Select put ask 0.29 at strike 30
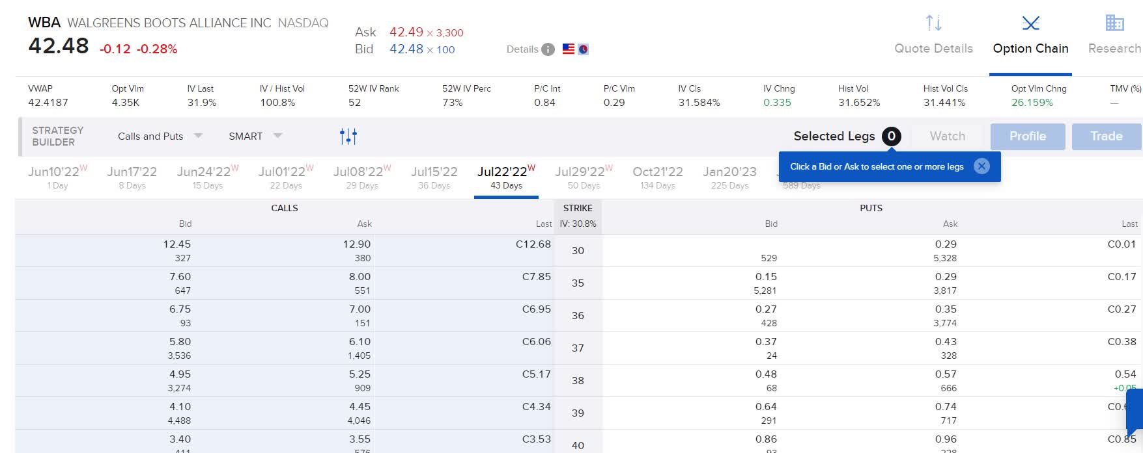The height and width of the screenshot is (453, 1143). pyautogui.click(x=946, y=244)
